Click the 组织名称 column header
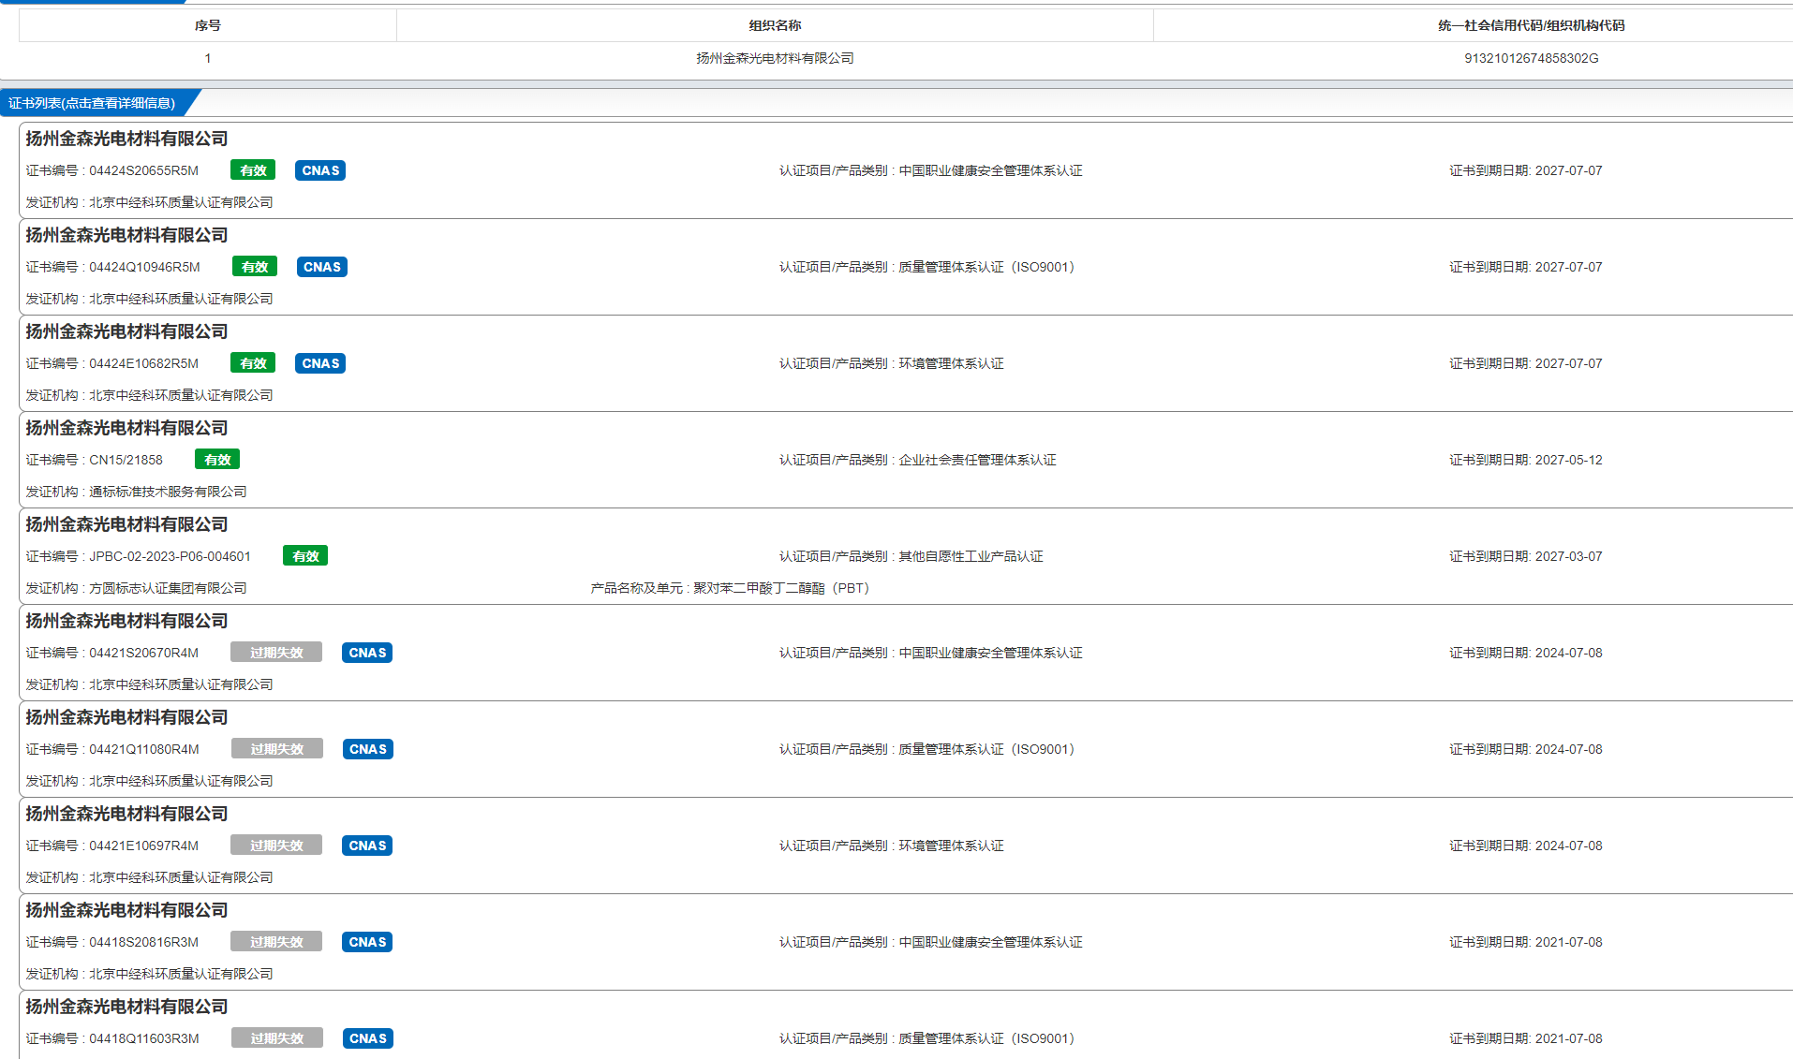1793x1059 pixels. [775, 25]
